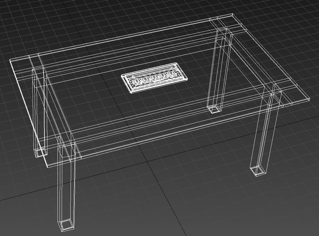This screenshot has height=236, width=319.
Task: Select the detailed tray object on the tabletop
Action: tap(154, 78)
